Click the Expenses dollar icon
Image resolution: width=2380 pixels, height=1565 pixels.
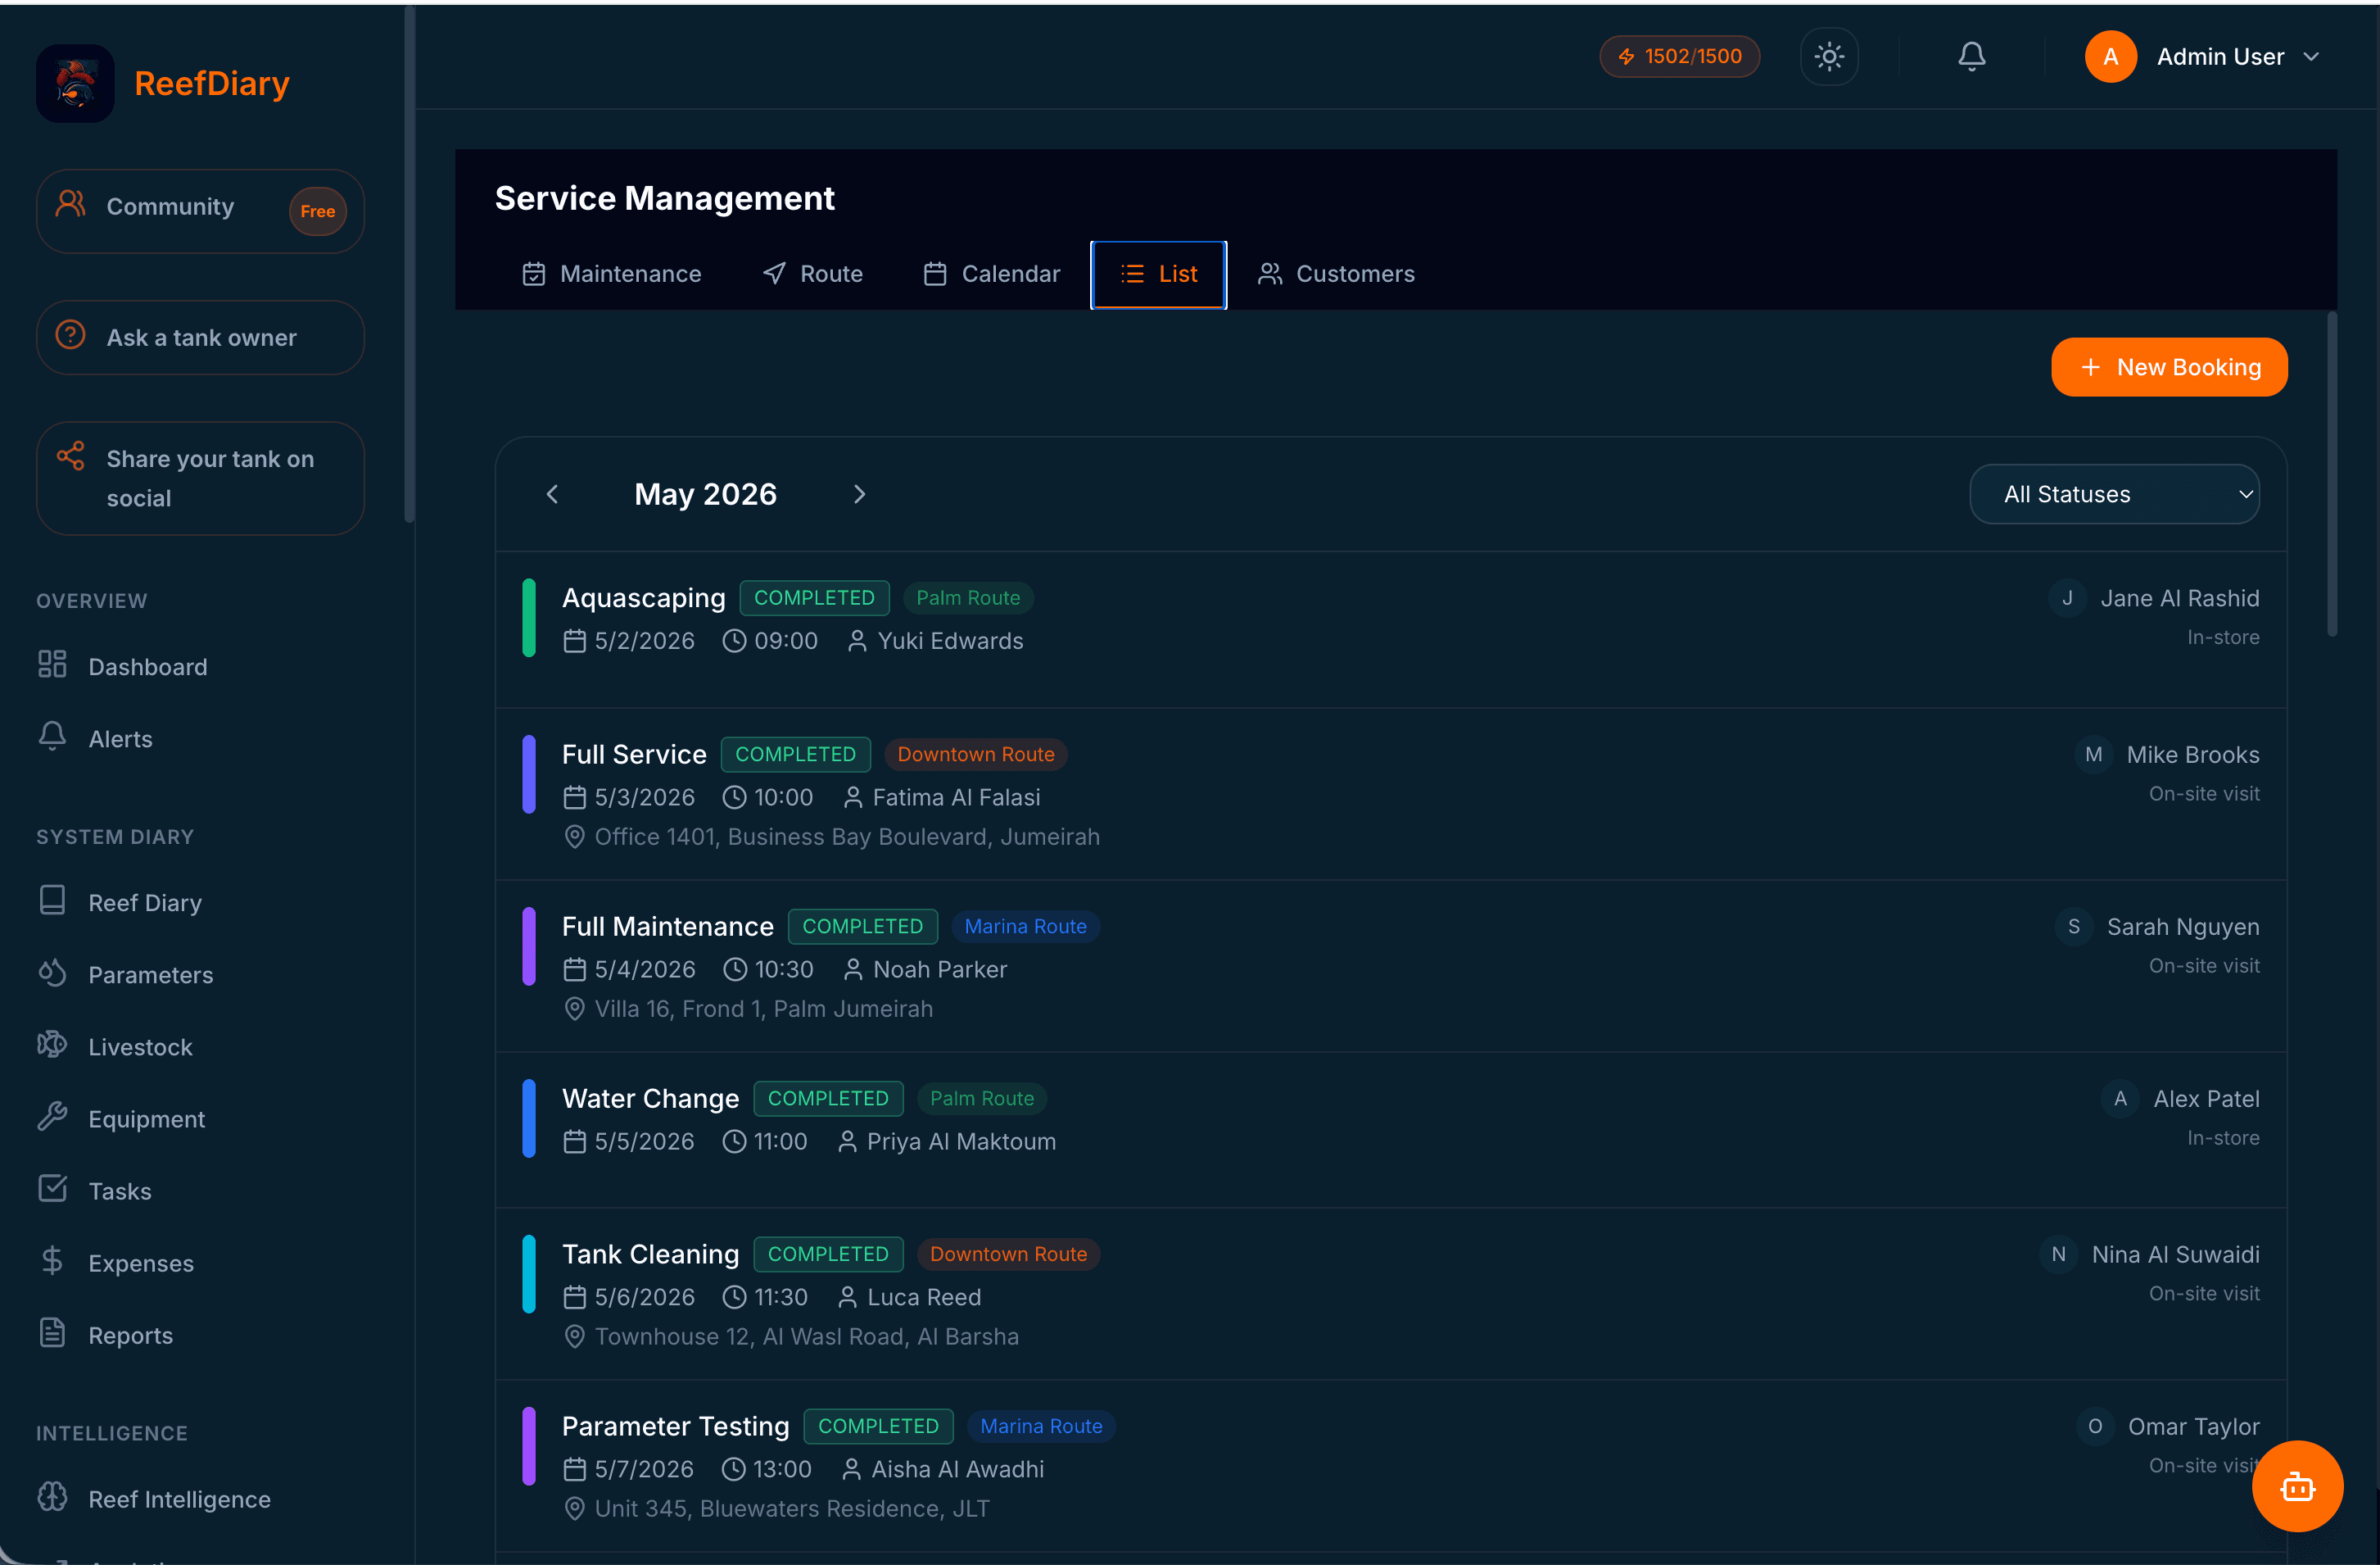52,1262
